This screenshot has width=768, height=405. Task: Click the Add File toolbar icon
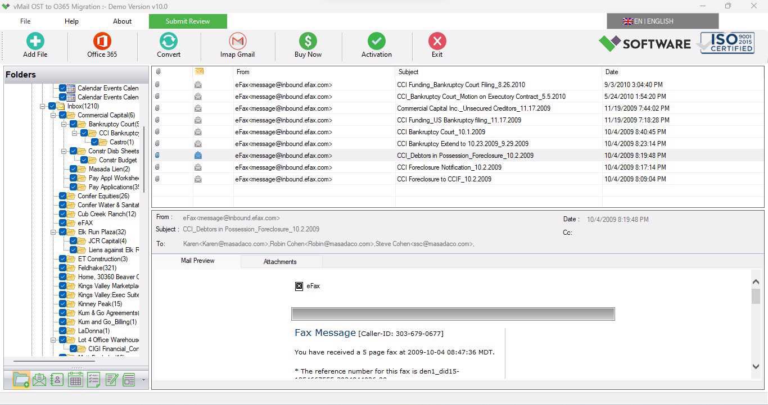coord(35,41)
